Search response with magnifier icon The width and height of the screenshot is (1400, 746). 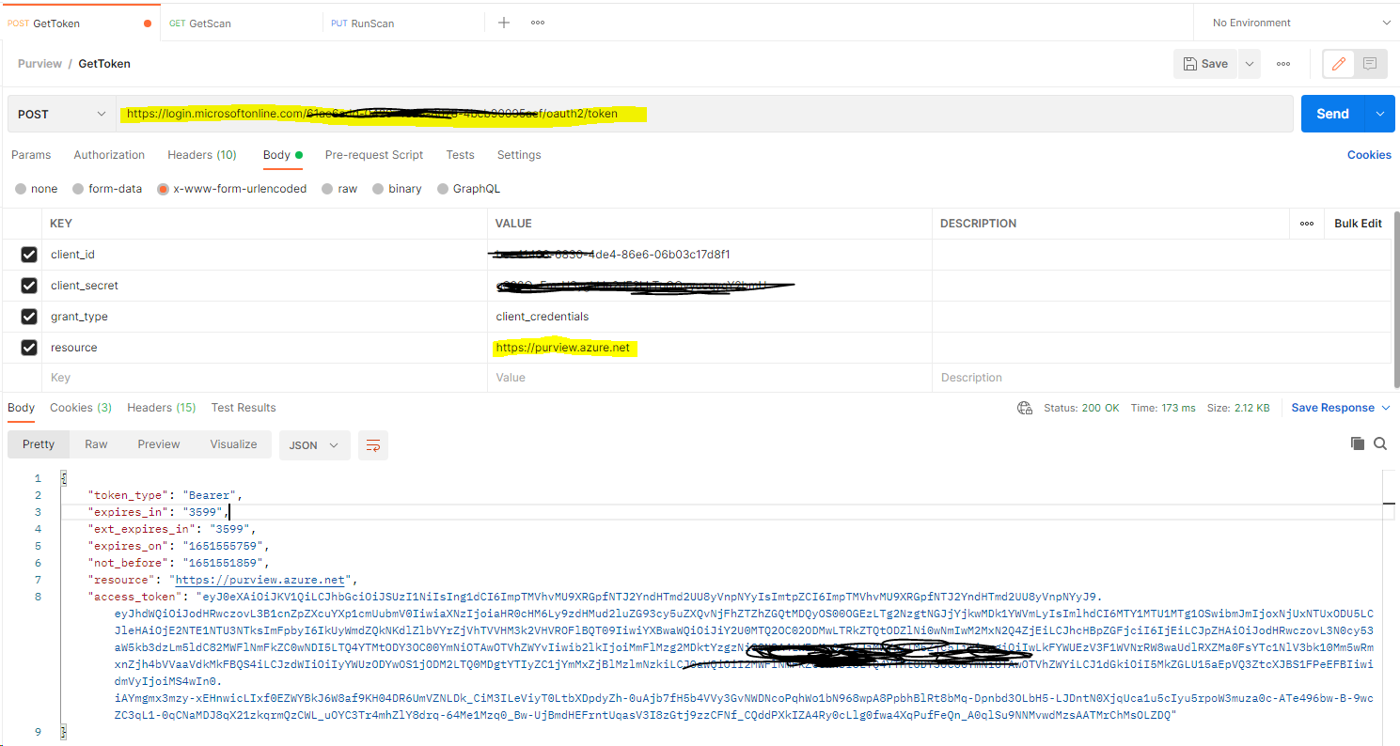pyautogui.click(x=1380, y=443)
